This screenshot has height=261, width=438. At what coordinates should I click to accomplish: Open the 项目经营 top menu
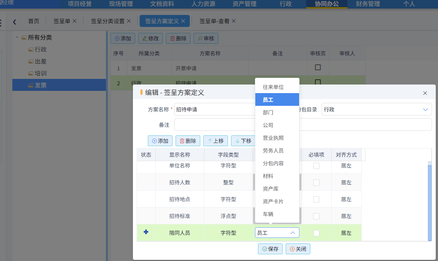(80, 4)
